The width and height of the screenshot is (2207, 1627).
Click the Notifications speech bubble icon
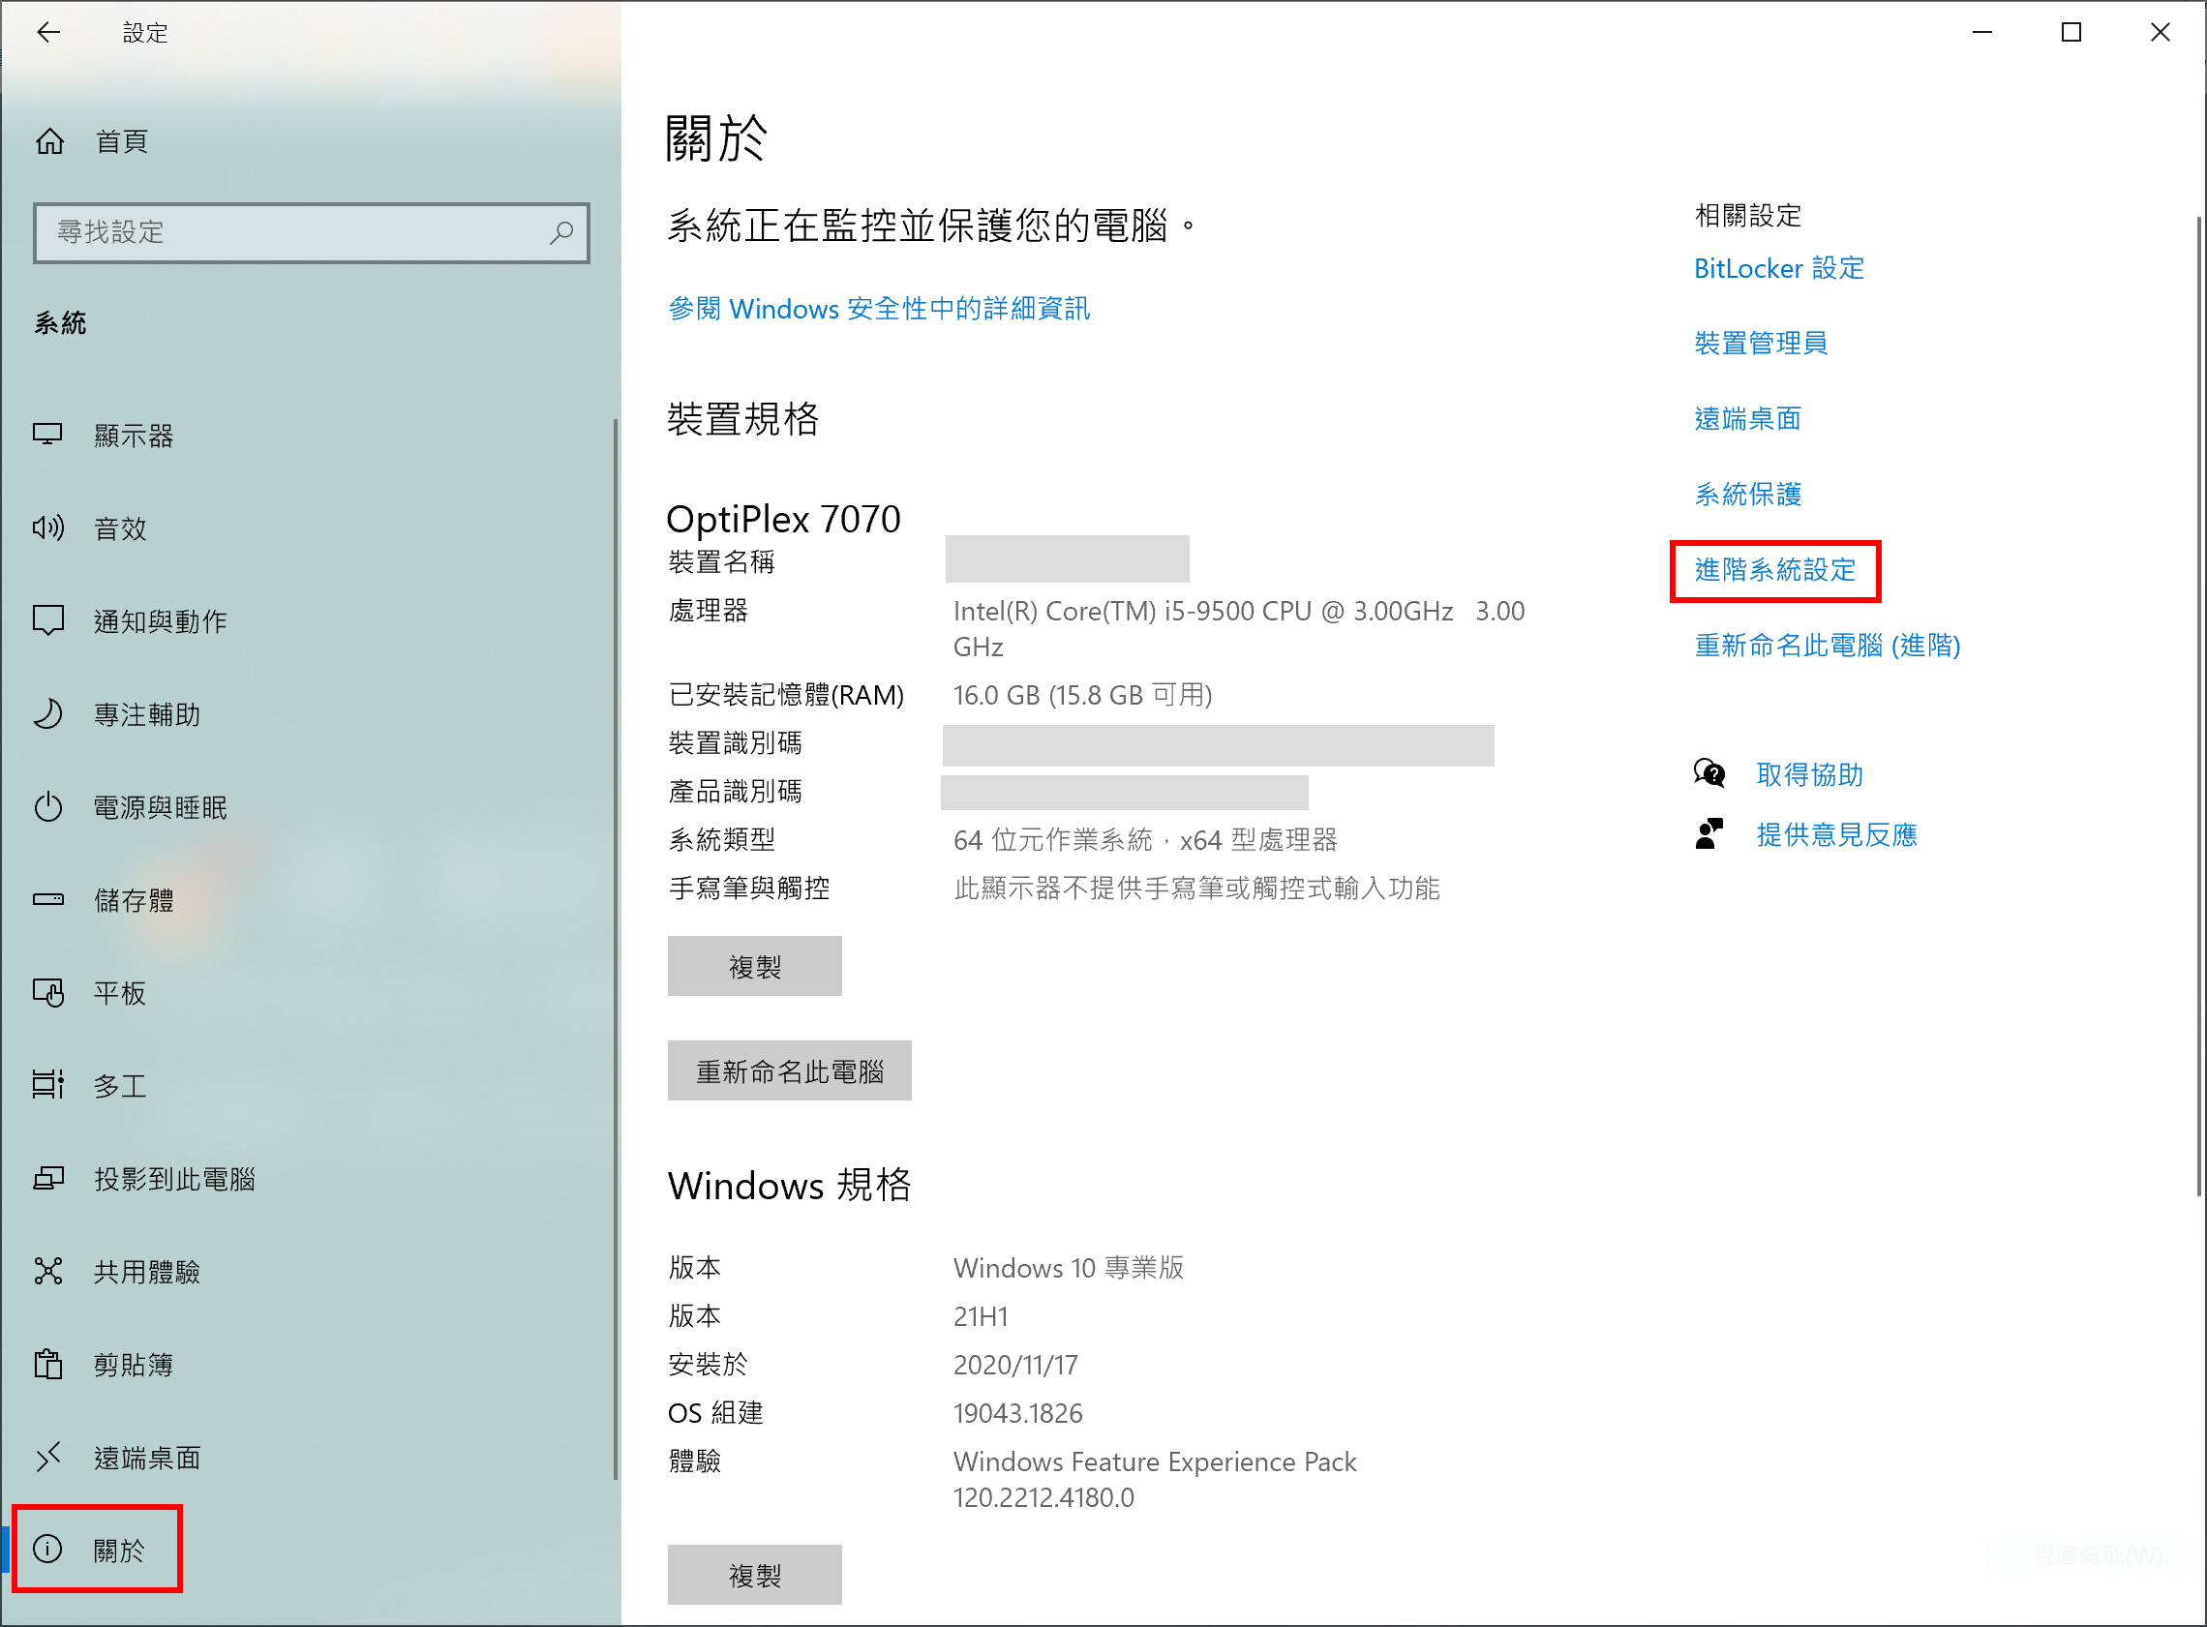[x=47, y=620]
